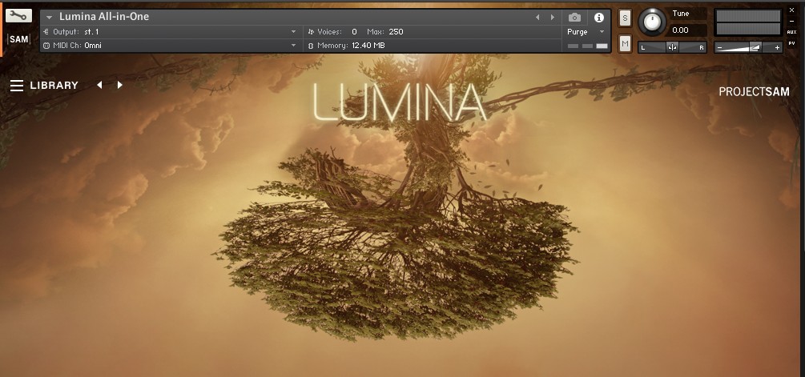The image size is (805, 377).
Task: Click the pan slider center handle
Action: point(672,48)
